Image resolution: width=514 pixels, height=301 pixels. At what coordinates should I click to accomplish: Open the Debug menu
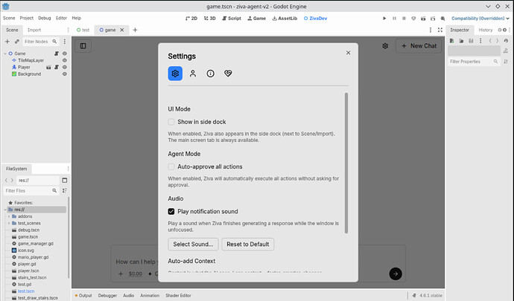coord(45,18)
